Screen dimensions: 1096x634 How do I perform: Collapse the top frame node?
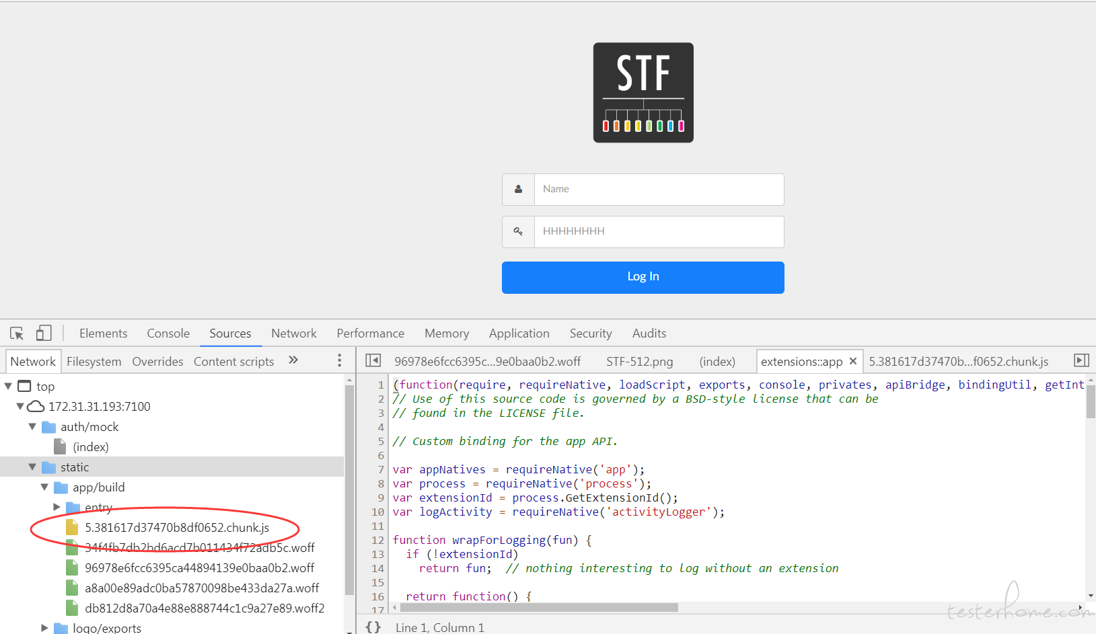(x=9, y=386)
